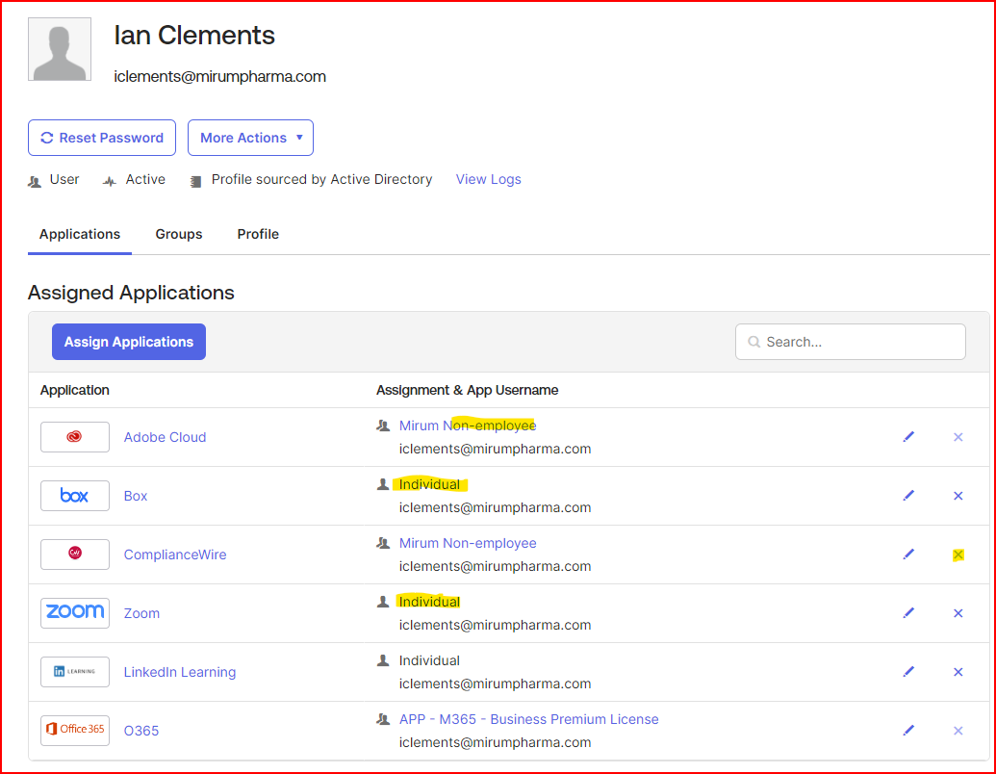
Task: Click the Active status icon
Action: click(x=110, y=181)
